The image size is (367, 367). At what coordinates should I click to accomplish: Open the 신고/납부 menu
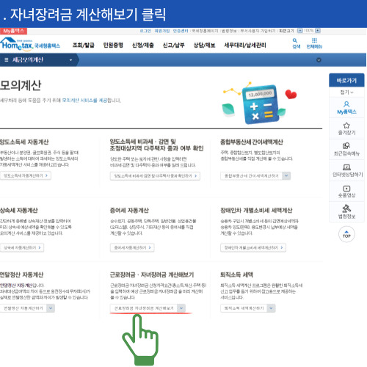174,45
